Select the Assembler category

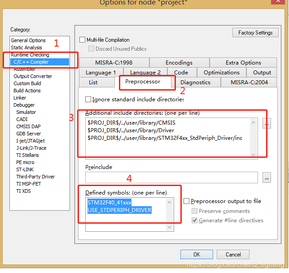coord(24,69)
